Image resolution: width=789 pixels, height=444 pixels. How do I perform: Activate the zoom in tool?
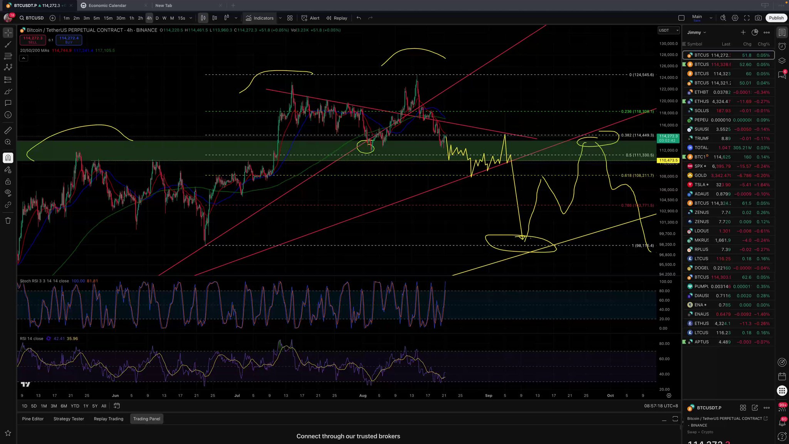click(8, 142)
